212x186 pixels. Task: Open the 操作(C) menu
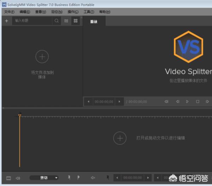tap(73, 12)
